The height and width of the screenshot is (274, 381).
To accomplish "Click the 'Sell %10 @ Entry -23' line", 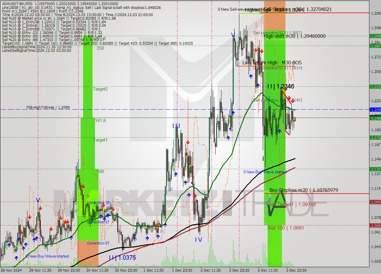I will tap(52, 32).
